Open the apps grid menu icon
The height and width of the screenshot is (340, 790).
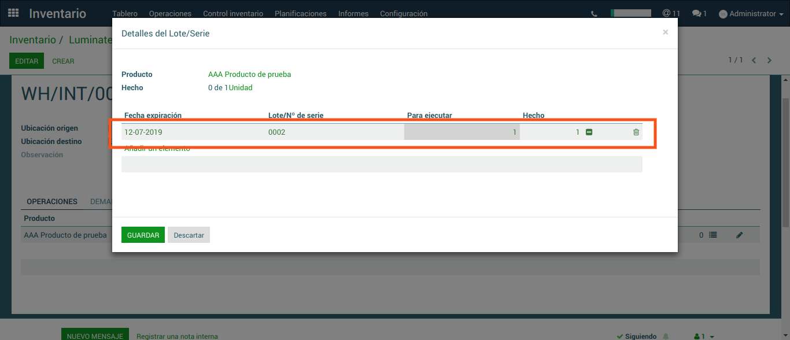coord(13,13)
